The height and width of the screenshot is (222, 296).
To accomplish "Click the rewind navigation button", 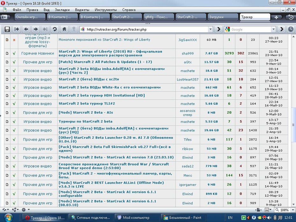I will click(x=17, y=29).
